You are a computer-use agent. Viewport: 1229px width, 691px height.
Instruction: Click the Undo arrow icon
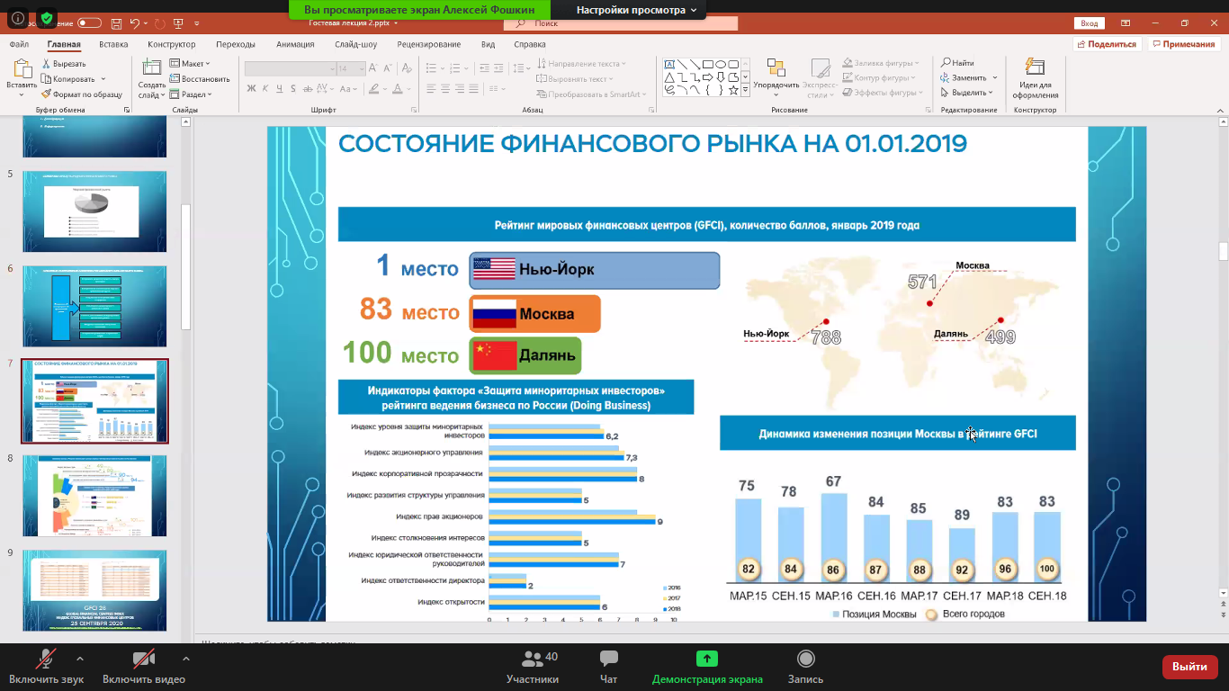click(x=135, y=22)
